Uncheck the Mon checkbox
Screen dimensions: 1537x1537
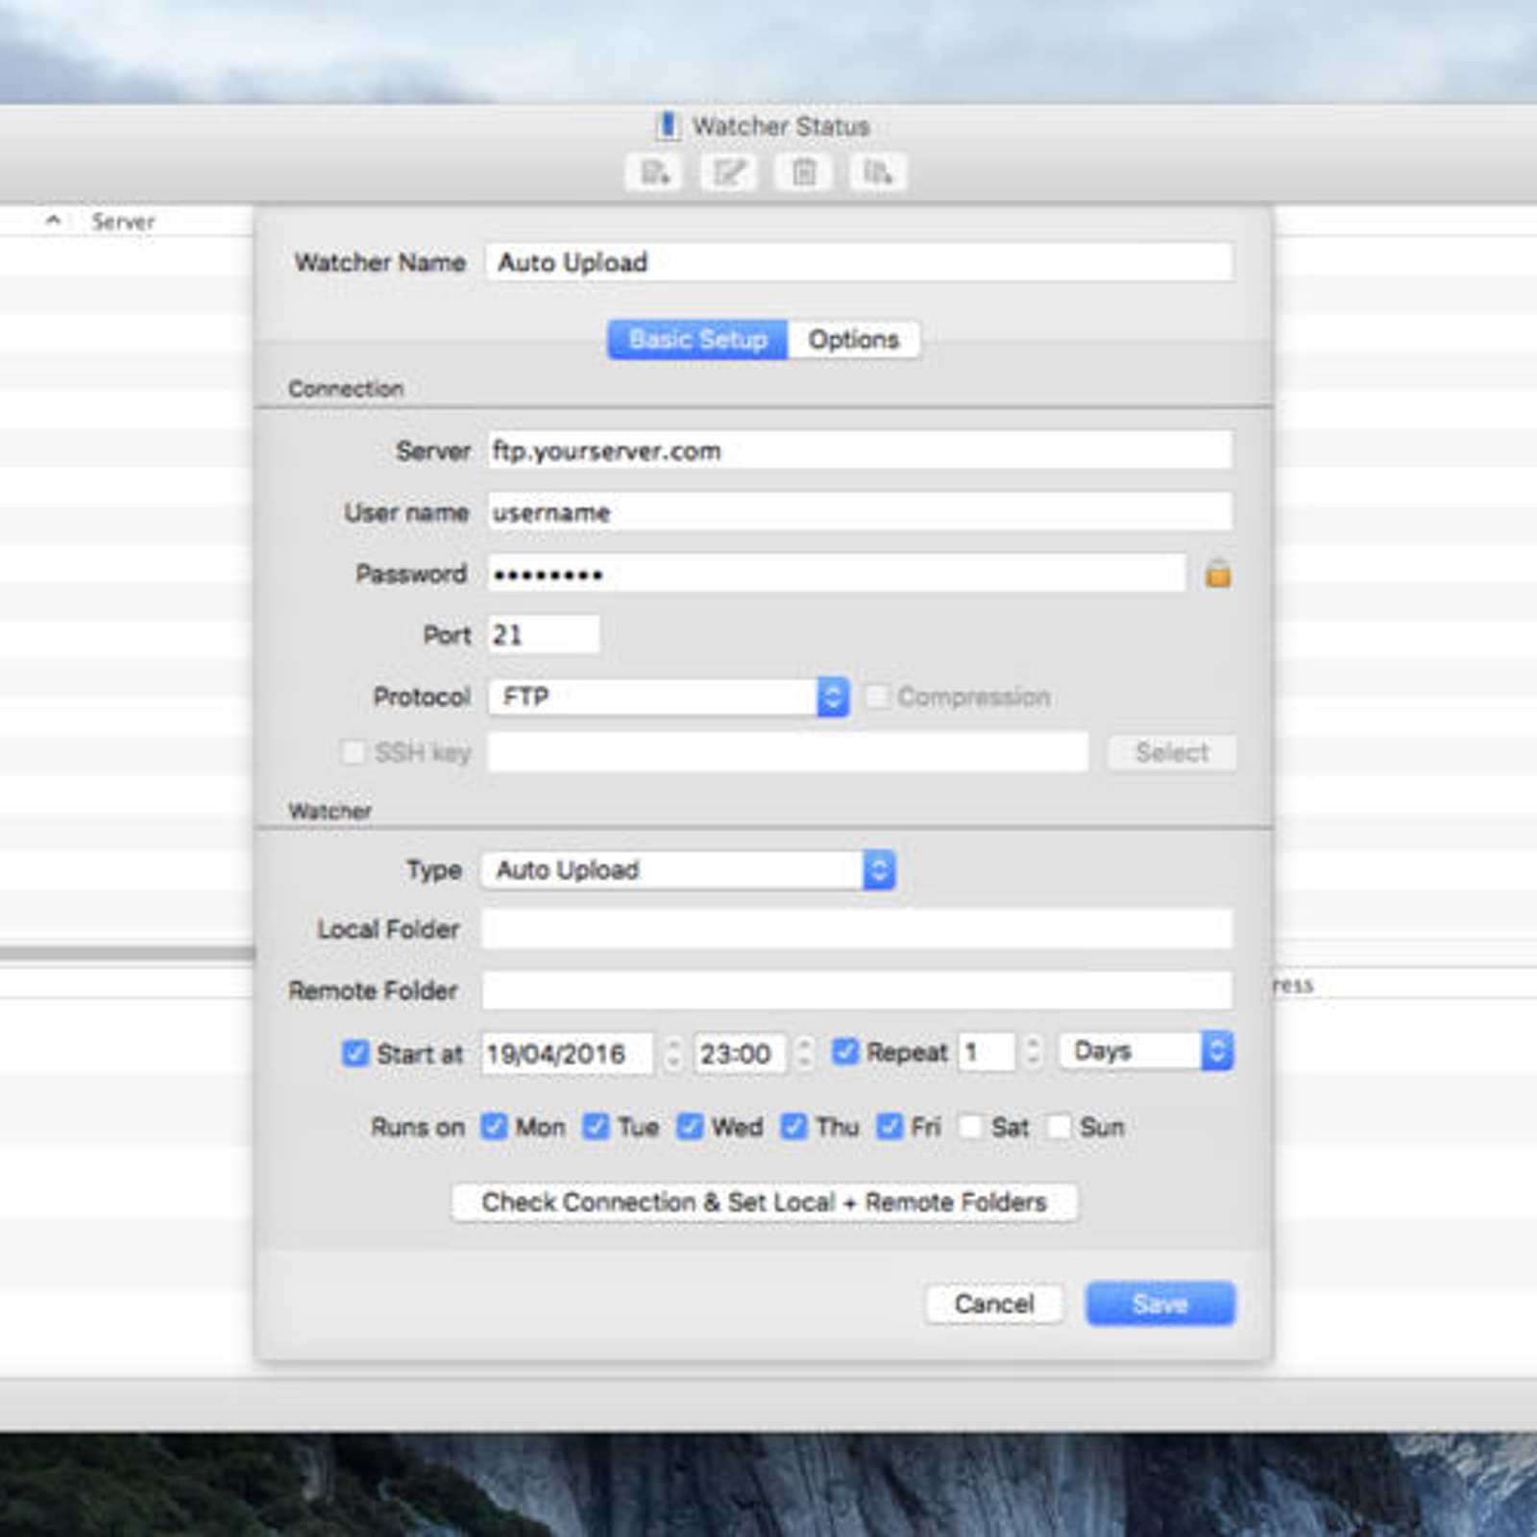tap(495, 1126)
